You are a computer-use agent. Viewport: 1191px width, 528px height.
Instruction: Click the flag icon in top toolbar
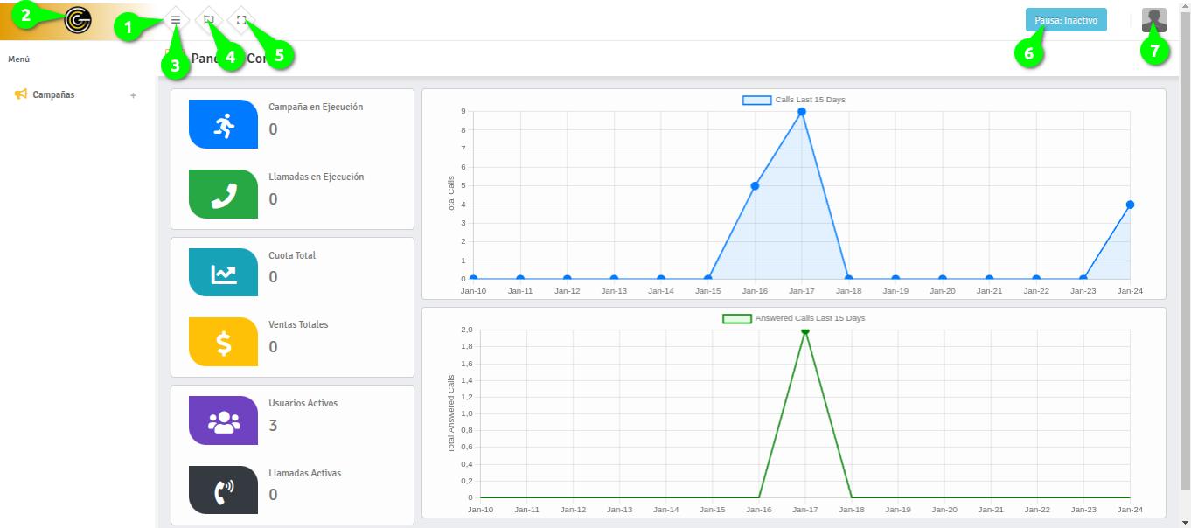[208, 19]
